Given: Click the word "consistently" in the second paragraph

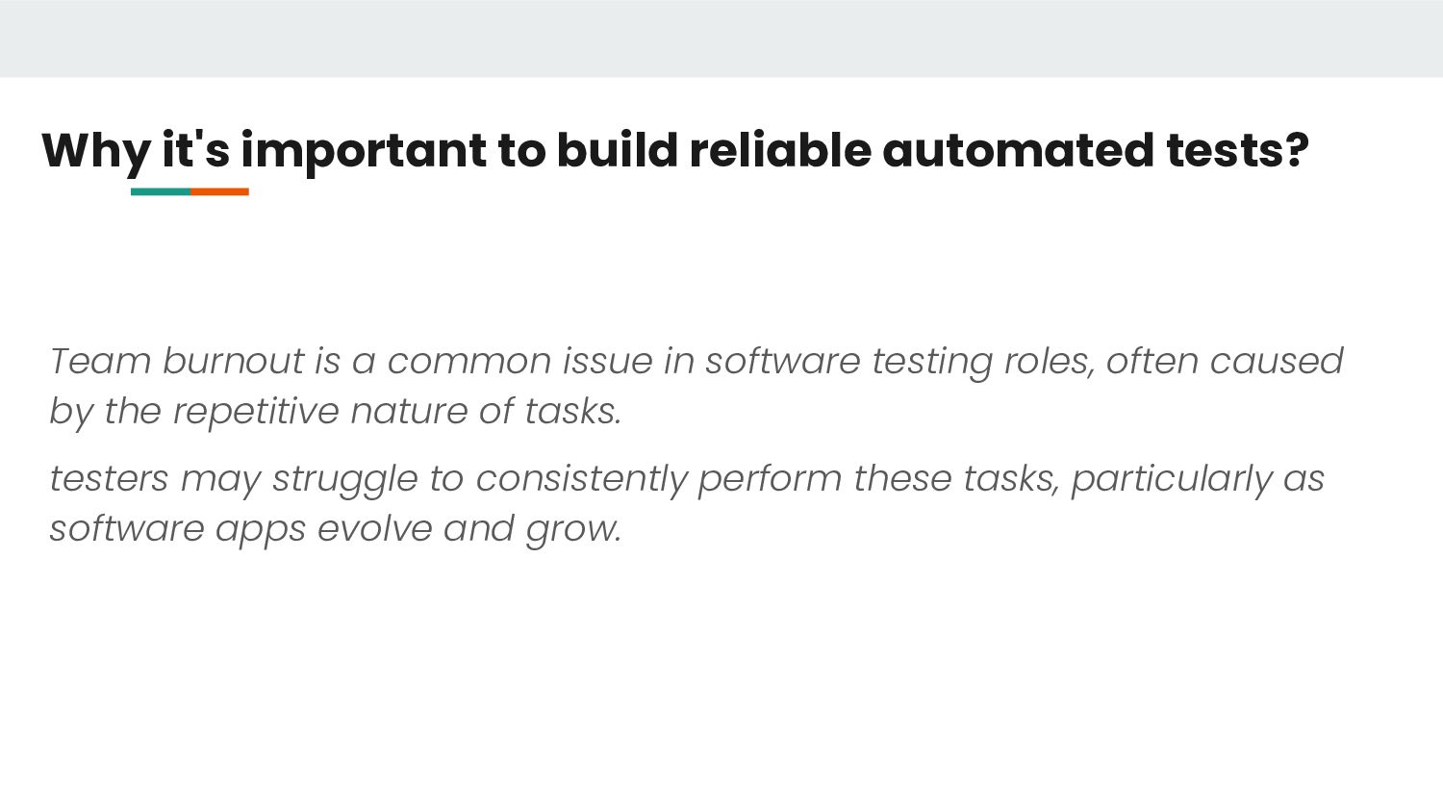Looking at the screenshot, I should 581,479.
